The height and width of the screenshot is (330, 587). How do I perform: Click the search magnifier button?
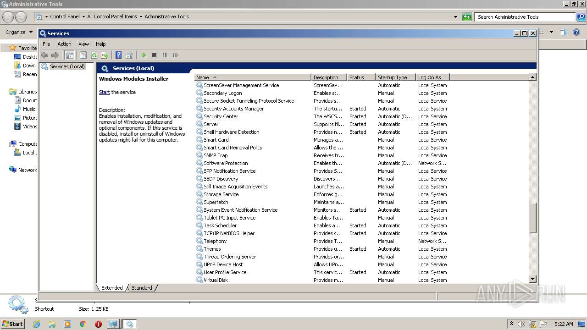581,17
